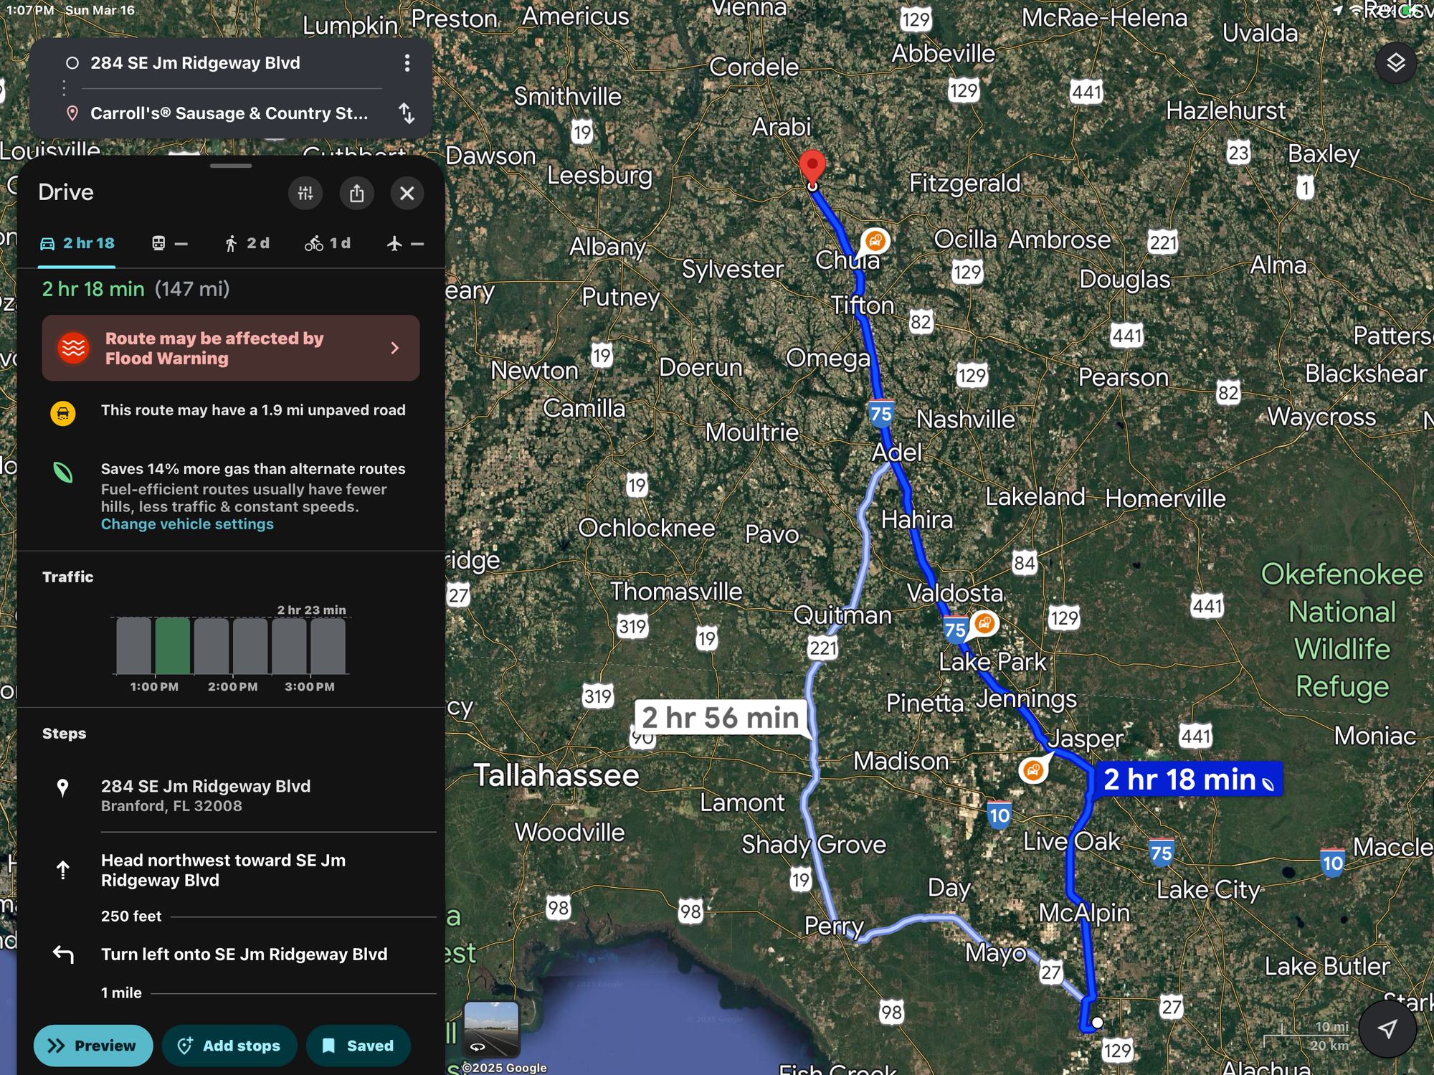This screenshot has width=1434, height=1075.
Task: Select the green traffic time bar
Action: pos(173,645)
